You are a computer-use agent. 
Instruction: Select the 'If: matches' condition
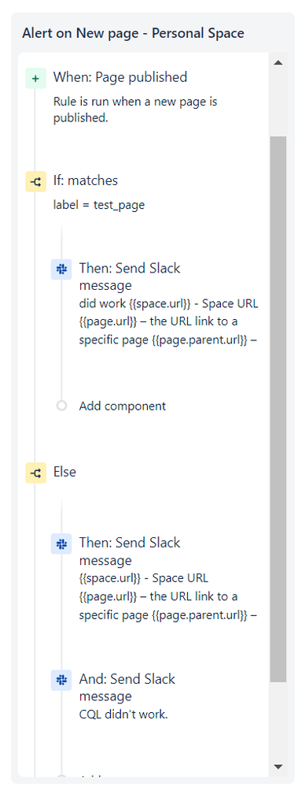(x=86, y=180)
